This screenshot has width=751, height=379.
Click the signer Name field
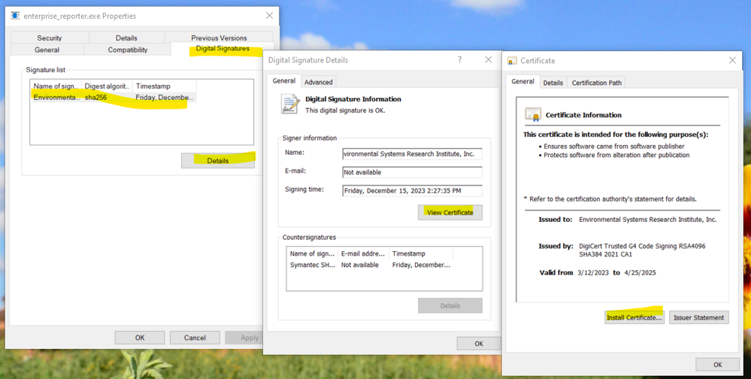click(413, 154)
